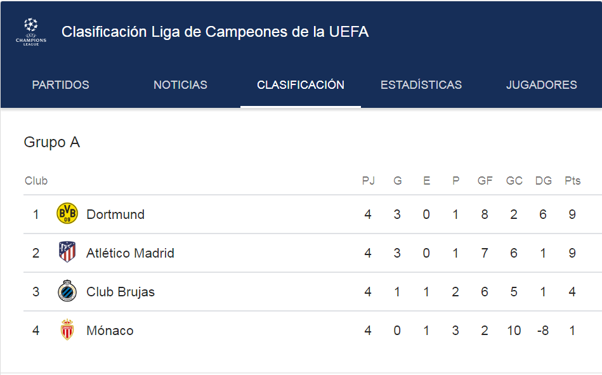Select the Clasificación tab

tap(301, 85)
